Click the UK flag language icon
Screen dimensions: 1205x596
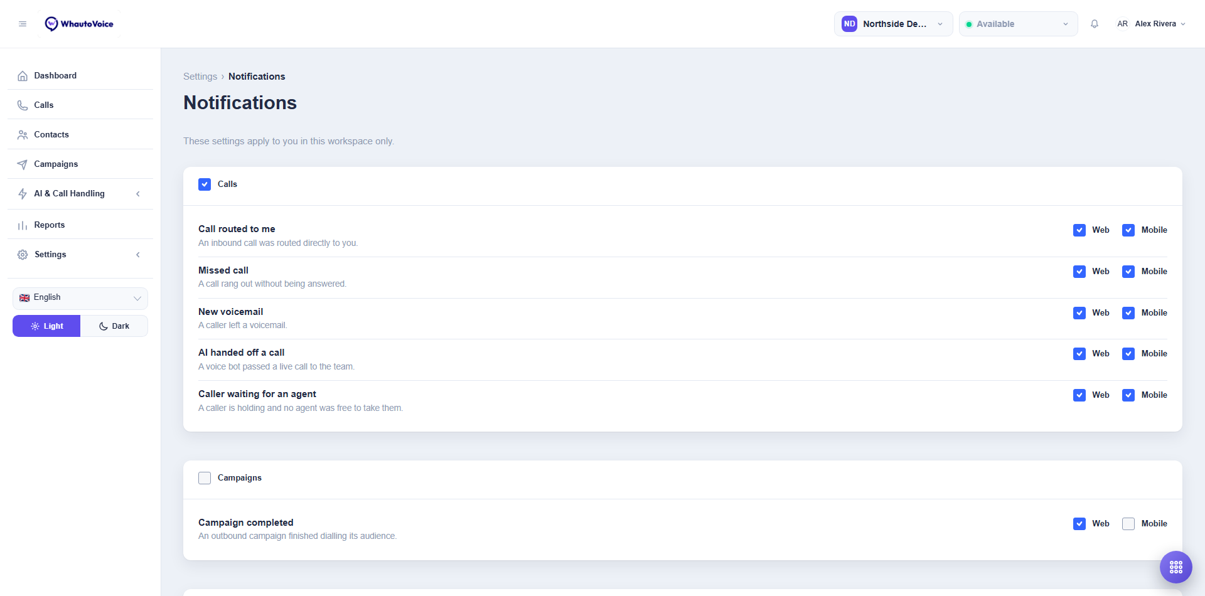click(24, 298)
